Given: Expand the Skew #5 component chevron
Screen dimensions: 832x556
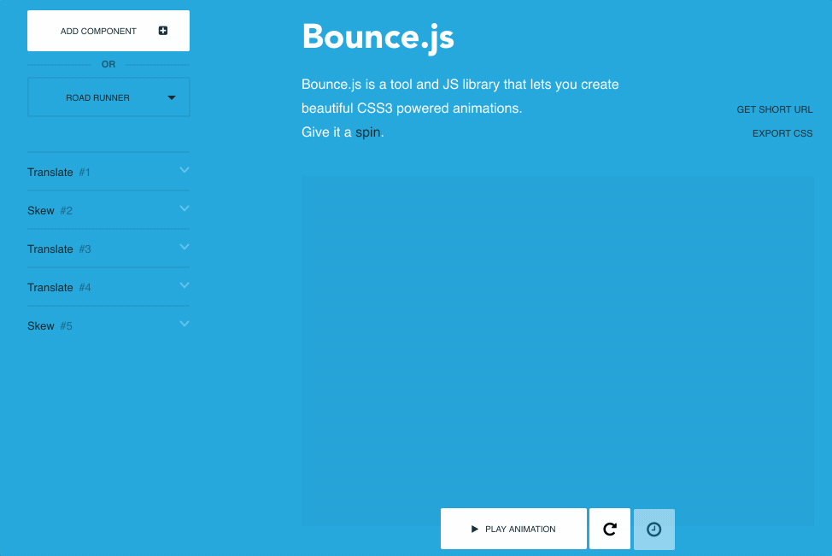Looking at the screenshot, I should [184, 325].
